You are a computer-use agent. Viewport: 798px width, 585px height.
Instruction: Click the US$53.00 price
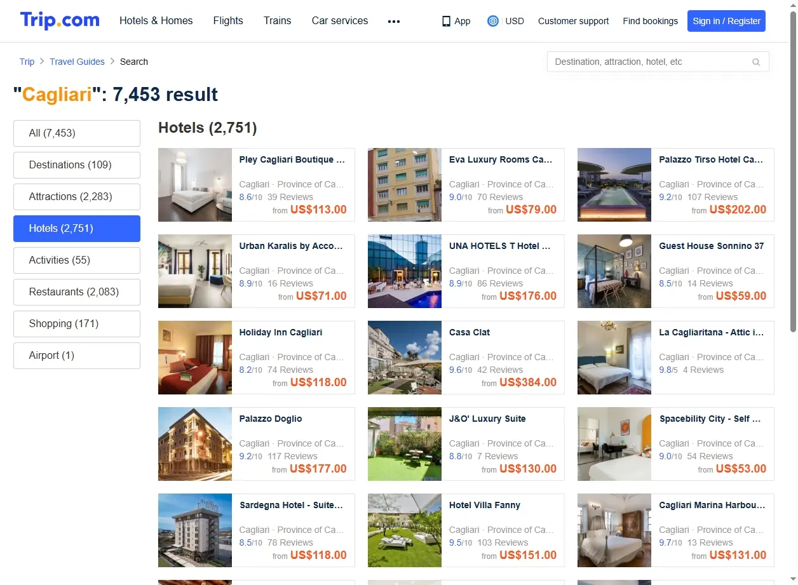741,469
